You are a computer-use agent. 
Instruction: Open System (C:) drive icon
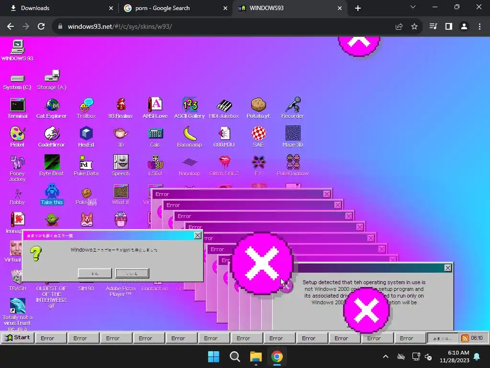tap(17, 82)
